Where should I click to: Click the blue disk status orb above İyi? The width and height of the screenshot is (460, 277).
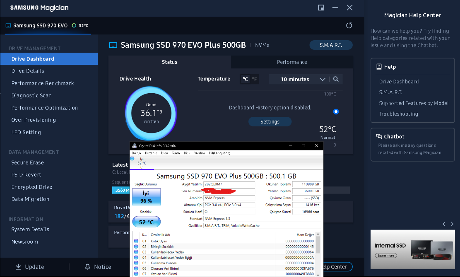[132, 159]
